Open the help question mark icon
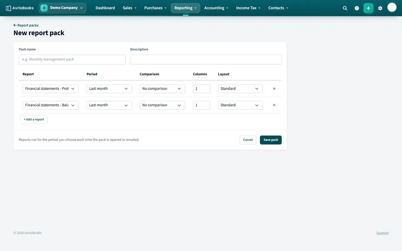Viewport: 402px width, 251px height. click(357, 8)
